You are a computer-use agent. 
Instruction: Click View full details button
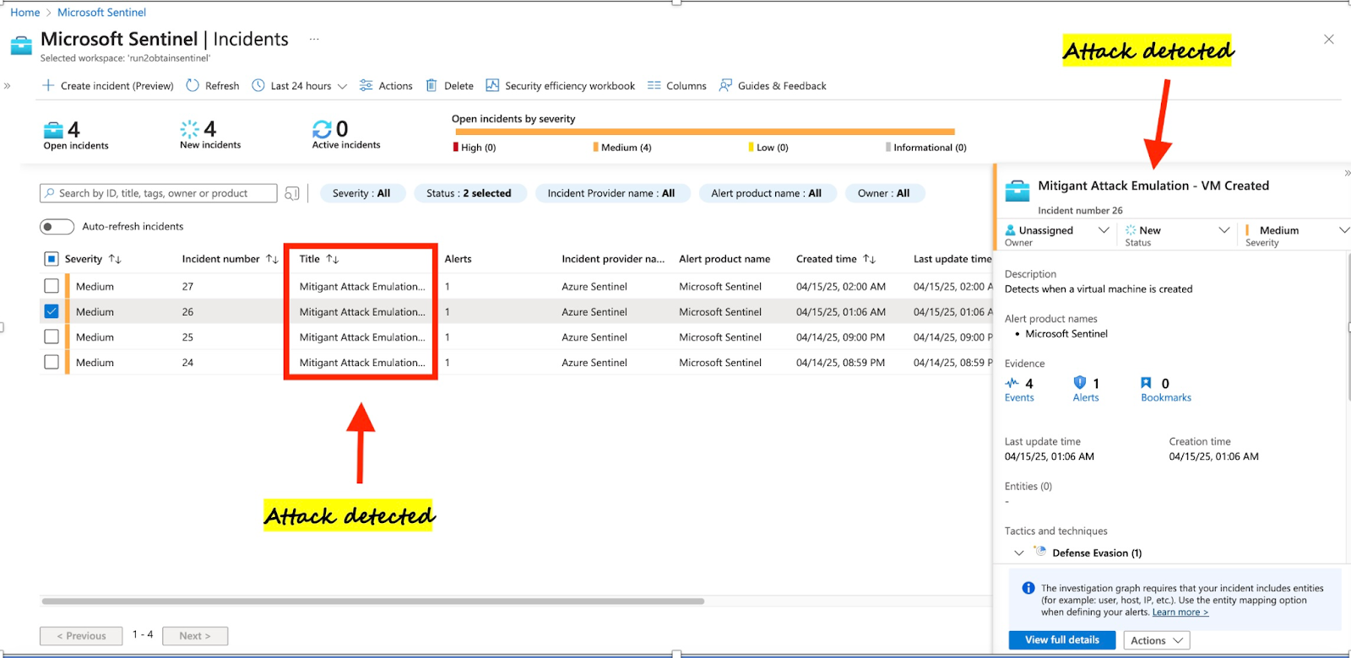tap(1062, 640)
